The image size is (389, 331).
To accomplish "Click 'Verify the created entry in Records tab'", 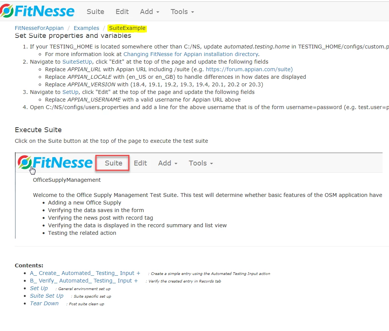I will point(185,281).
